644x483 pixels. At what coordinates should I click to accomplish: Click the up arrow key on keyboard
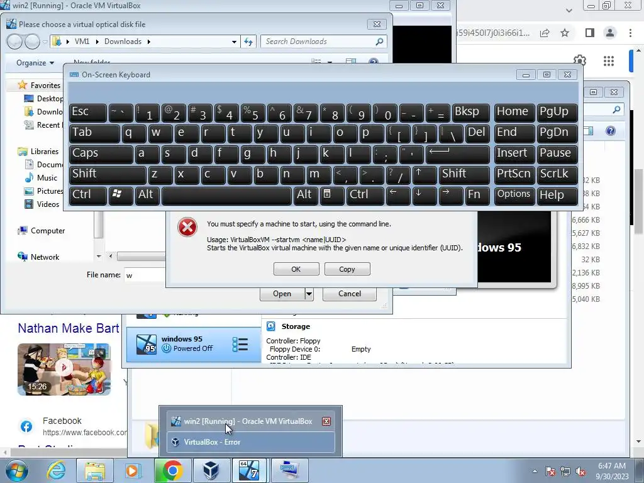coord(425,175)
